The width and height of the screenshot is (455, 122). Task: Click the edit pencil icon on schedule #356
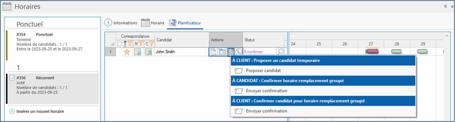[12, 78]
